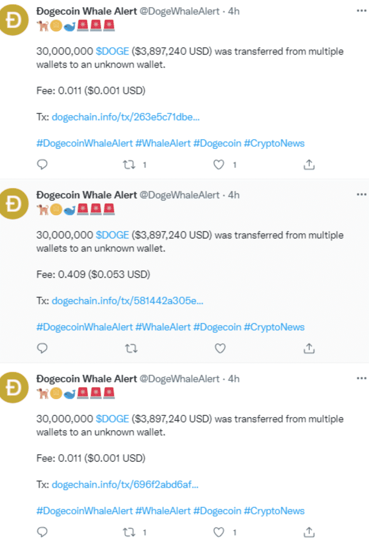
Task: Like the tweet with 0.409 fee
Action: pos(220,349)
